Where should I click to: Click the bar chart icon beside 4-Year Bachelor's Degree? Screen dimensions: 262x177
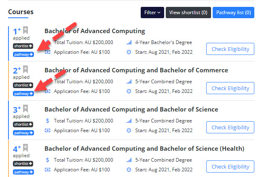click(x=129, y=42)
